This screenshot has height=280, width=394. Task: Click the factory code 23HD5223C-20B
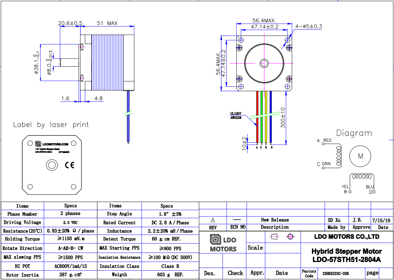335,273
